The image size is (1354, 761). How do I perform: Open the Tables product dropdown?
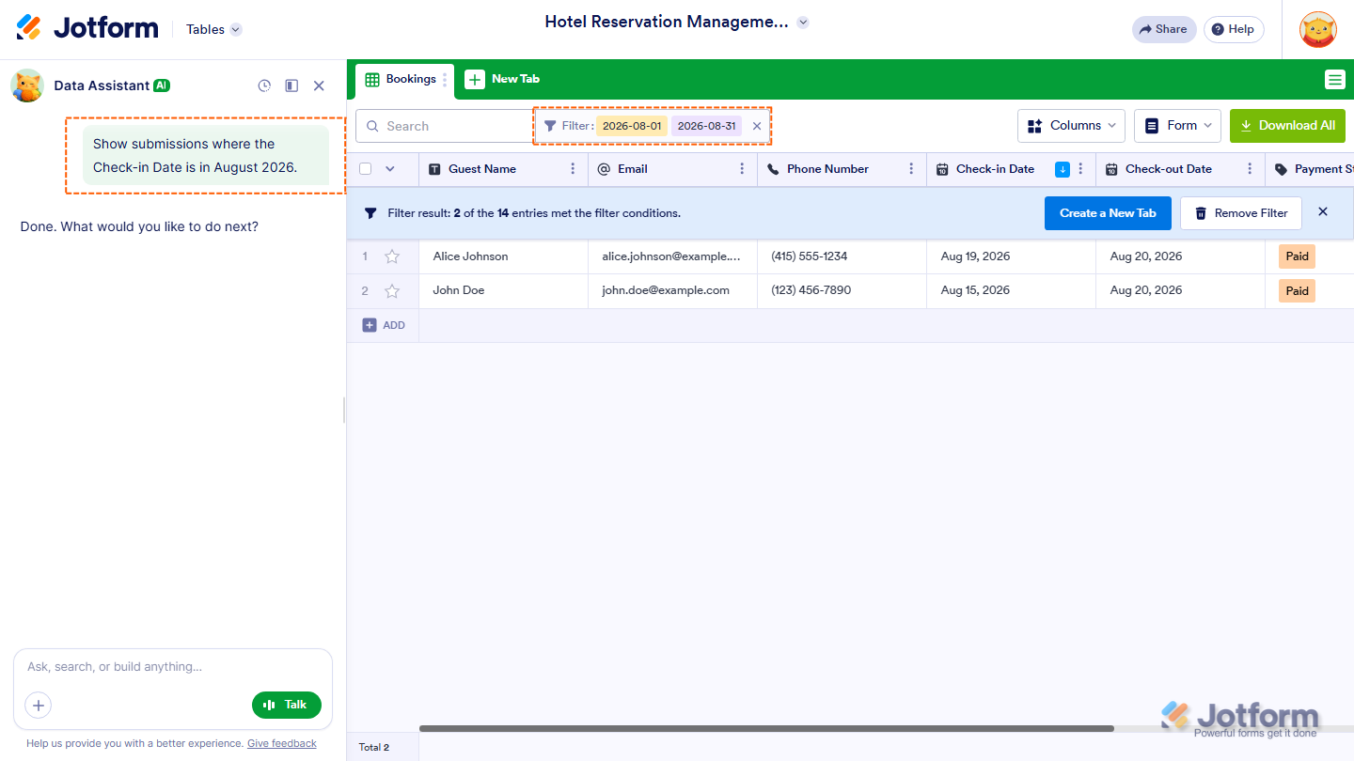click(x=213, y=29)
